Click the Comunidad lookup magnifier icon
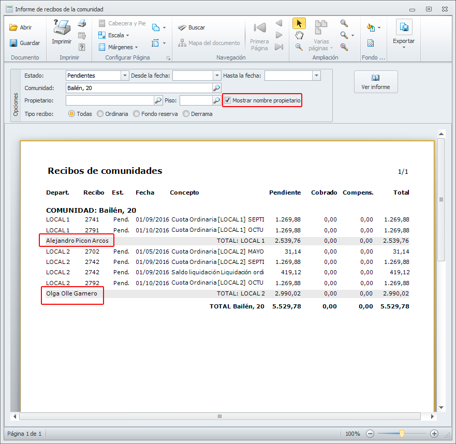The image size is (456, 444). click(217, 88)
